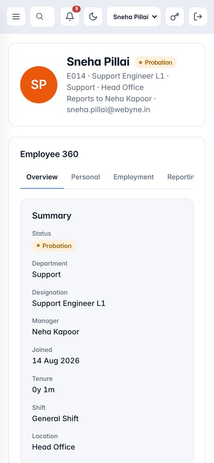
Task: Toggle dark mode with the moon icon
Action: click(93, 17)
